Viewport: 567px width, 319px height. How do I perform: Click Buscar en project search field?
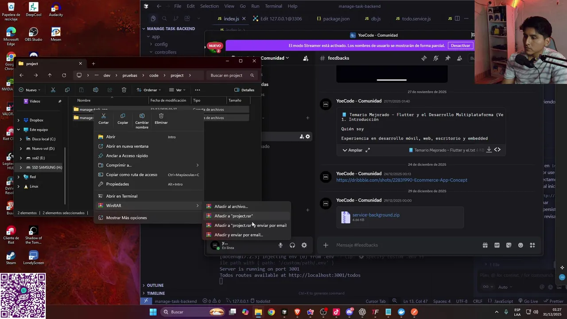pos(232,75)
